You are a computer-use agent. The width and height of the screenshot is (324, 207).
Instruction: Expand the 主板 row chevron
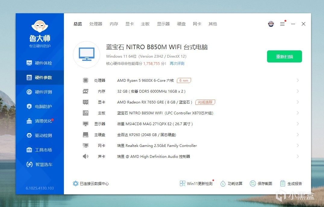pos(297,113)
